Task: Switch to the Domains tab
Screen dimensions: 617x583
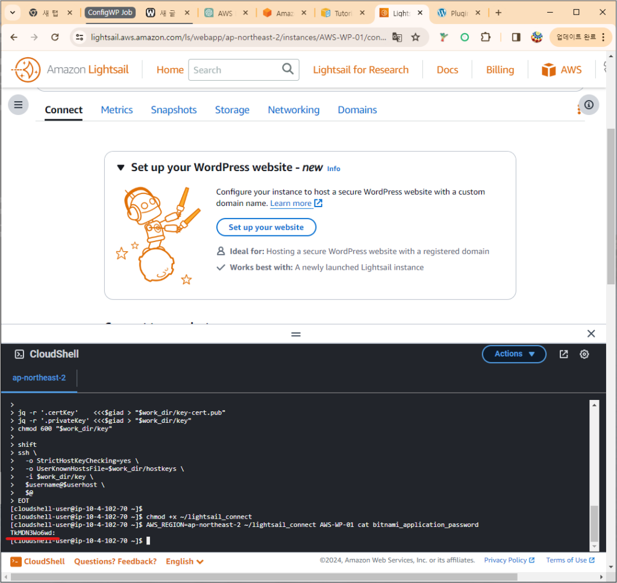Action: 357,110
